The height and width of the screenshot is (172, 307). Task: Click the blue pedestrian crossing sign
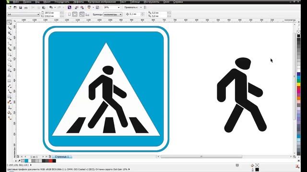(106, 89)
